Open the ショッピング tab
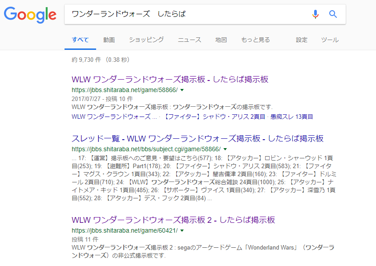 point(146,40)
